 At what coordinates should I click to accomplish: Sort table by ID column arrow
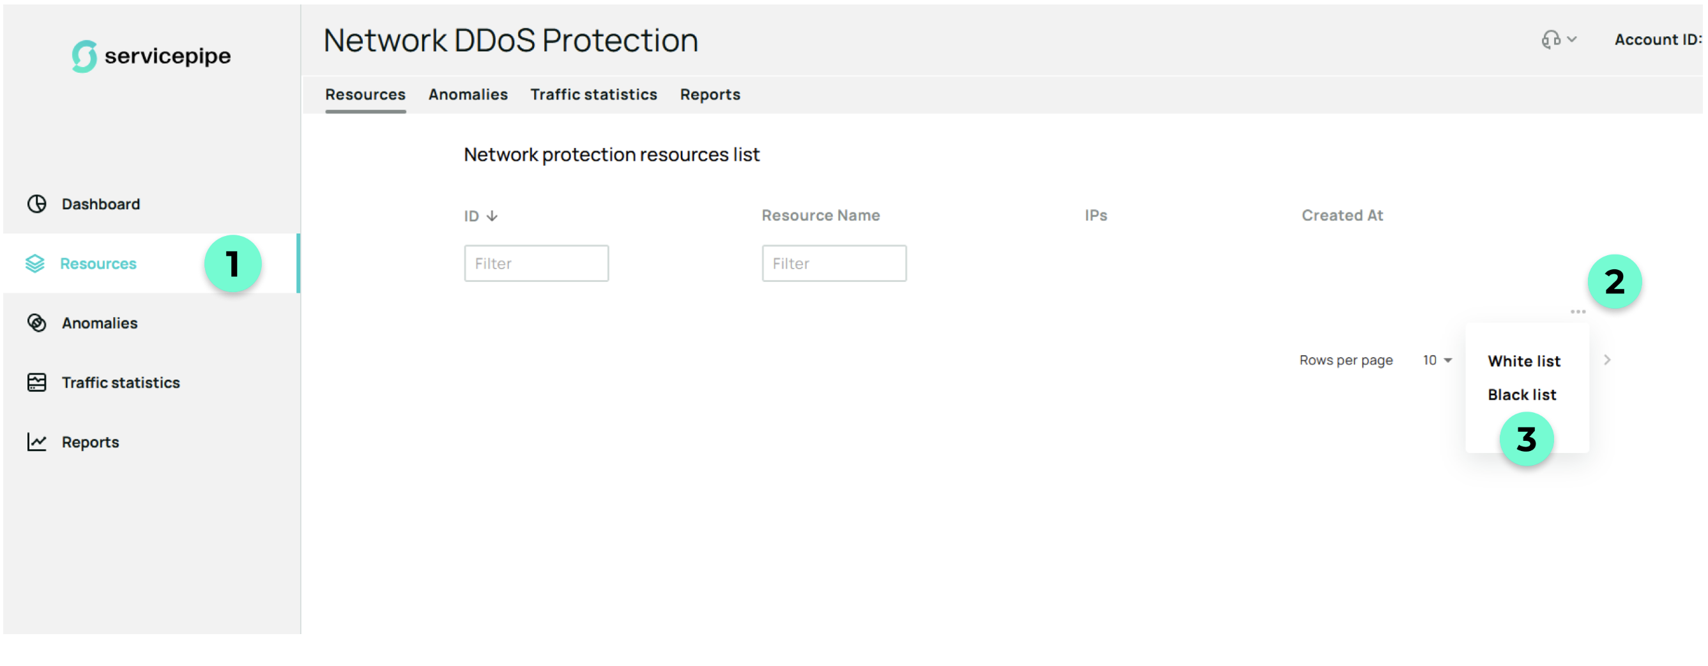(492, 216)
